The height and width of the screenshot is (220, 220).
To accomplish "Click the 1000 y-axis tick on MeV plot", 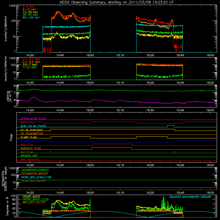I will coord(12,58).
